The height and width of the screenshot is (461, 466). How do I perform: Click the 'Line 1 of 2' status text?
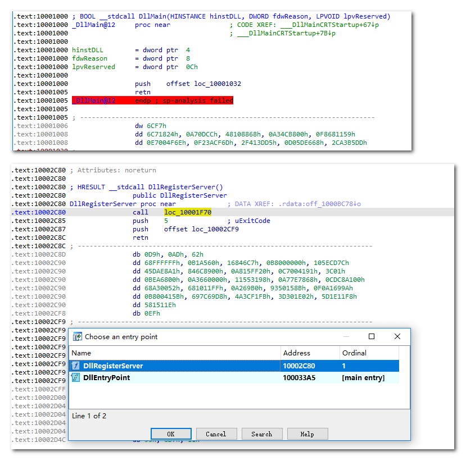coord(89,416)
